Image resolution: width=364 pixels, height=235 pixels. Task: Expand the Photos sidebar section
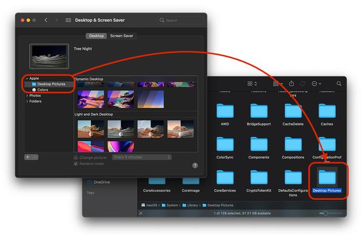point(27,96)
